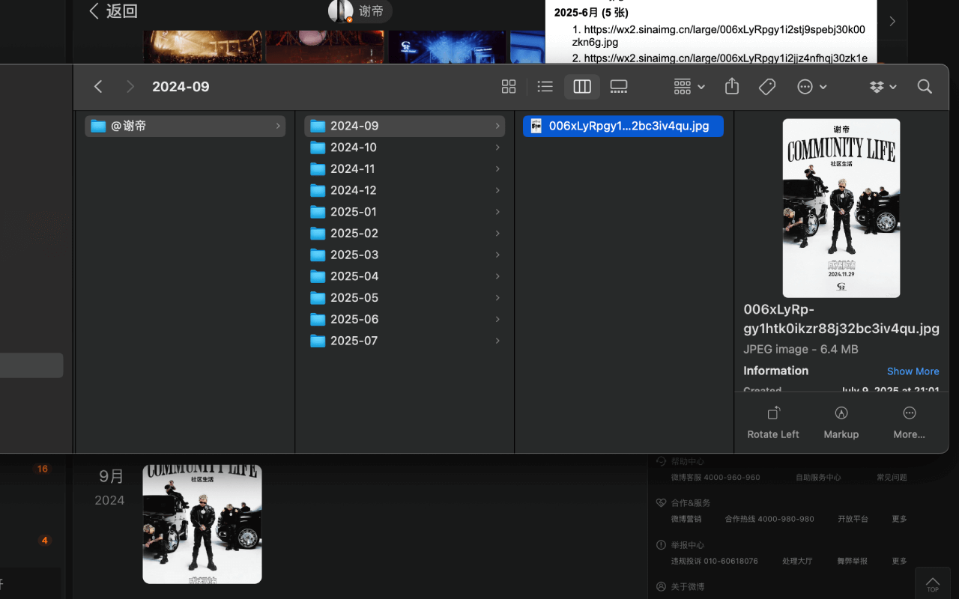Go back in Finder navigation

98,87
